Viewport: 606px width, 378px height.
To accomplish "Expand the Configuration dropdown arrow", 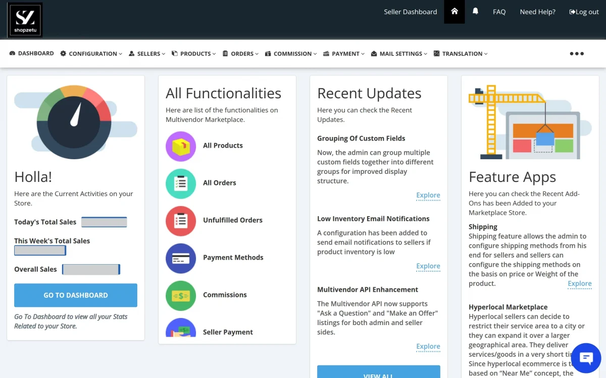I will (x=120, y=54).
